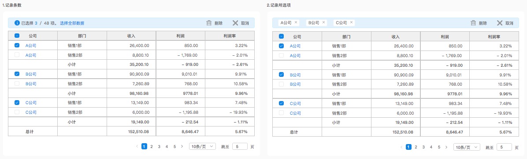Open A公司 link of 销售2部 row in 记录所选项
The width and height of the screenshot is (527, 159).
pos(295,56)
